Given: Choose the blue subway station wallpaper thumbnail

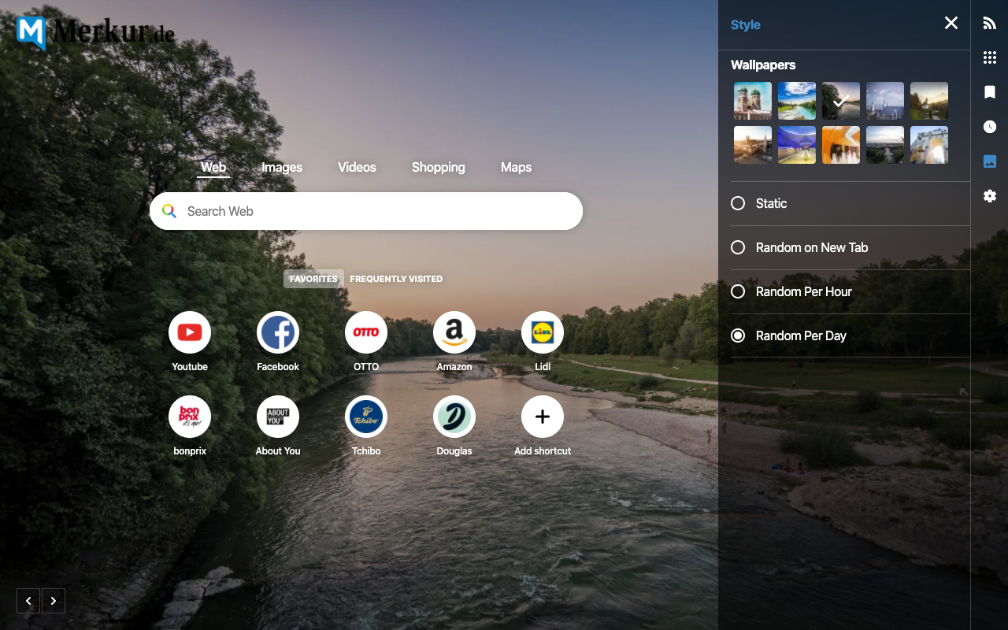Looking at the screenshot, I should tap(797, 145).
